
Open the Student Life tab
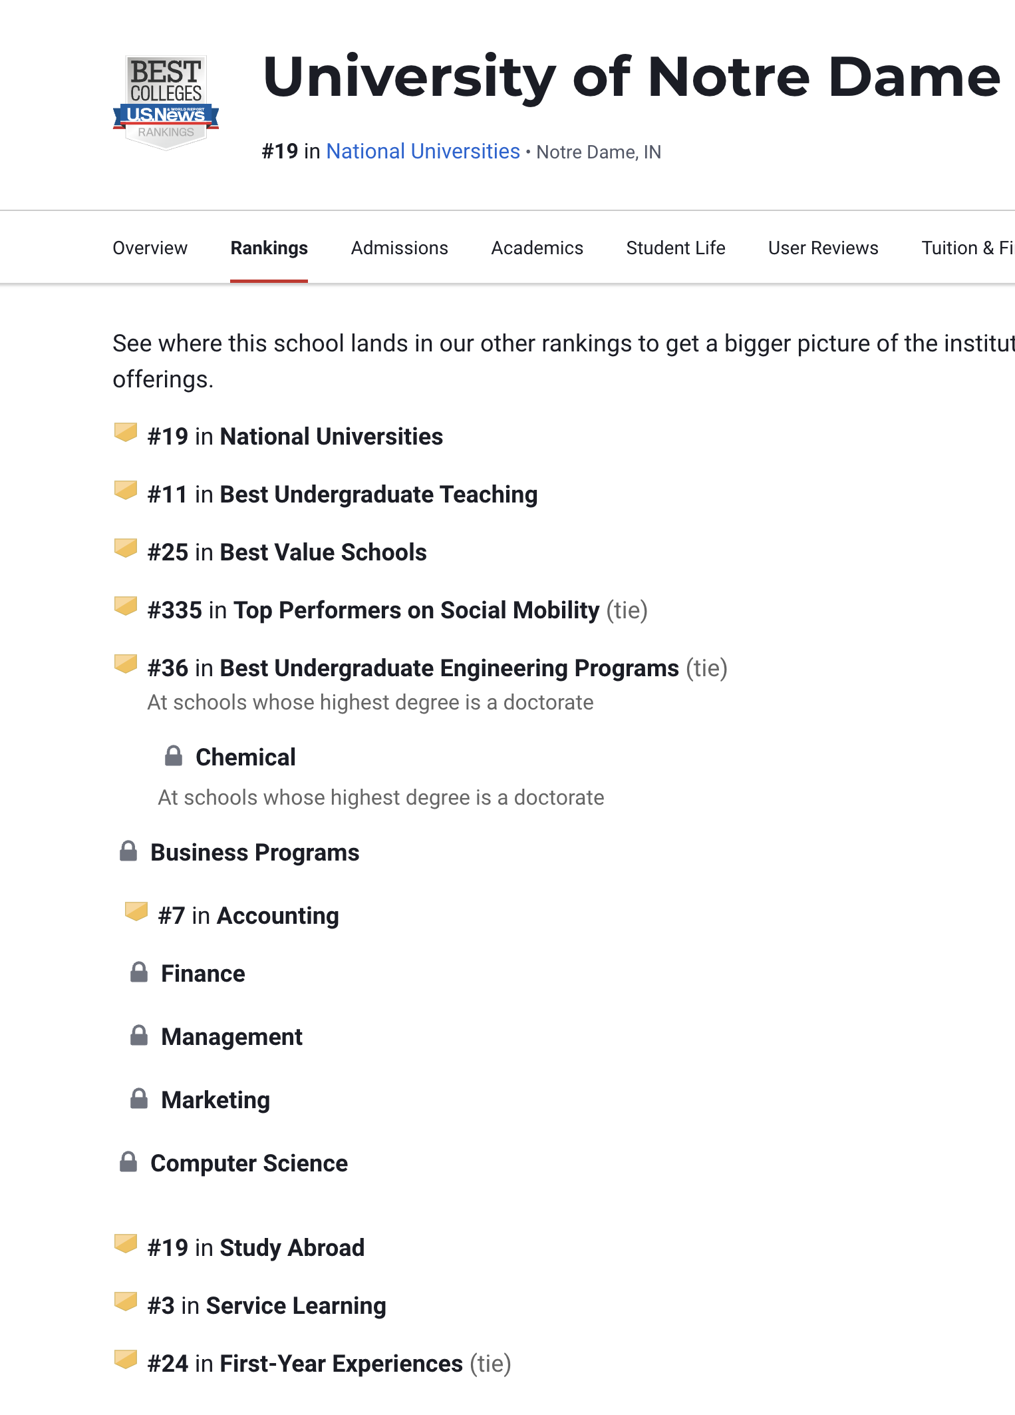676,248
